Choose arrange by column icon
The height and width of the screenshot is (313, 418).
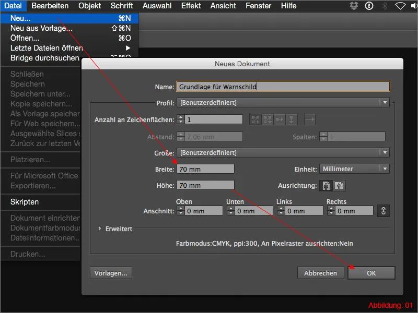click(x=292, y=119)
